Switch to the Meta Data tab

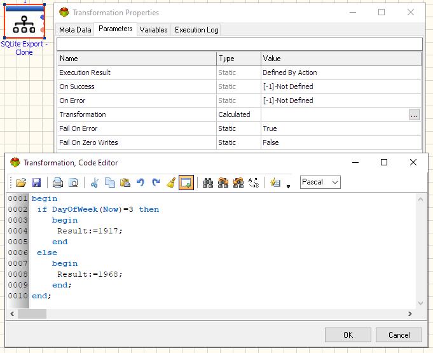tap(75, 30)
